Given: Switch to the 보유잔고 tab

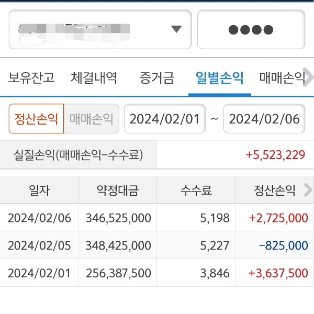Looking at the screenshot, I should (31, 78).
